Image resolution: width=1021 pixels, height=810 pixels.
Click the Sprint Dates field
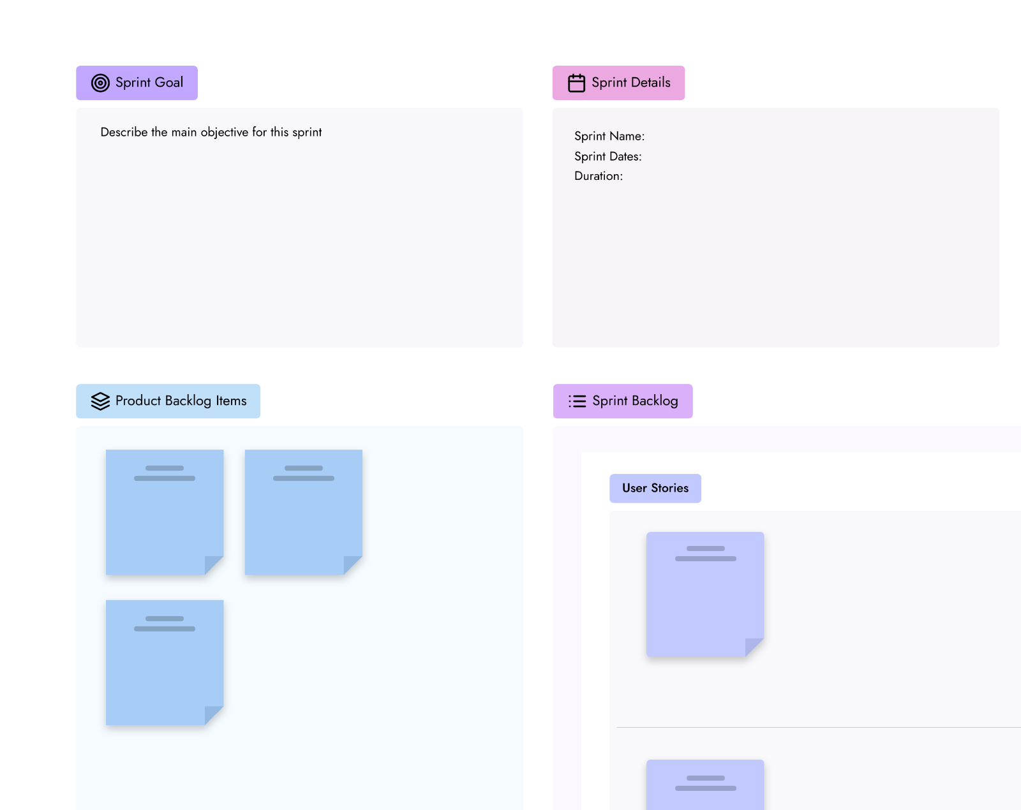click(608, 156)
